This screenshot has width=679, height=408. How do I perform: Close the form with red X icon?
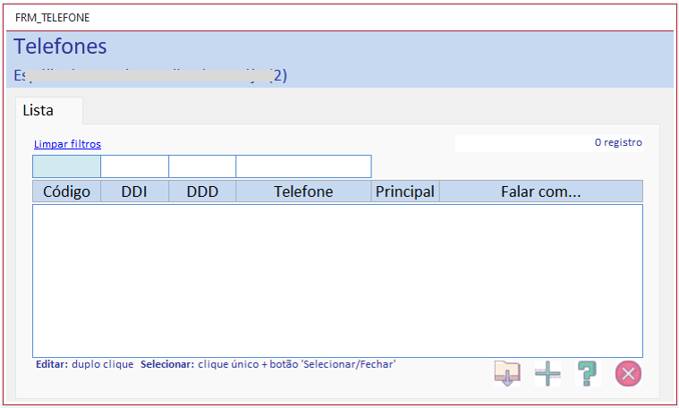pyautogui.click(x=628, y=373)
